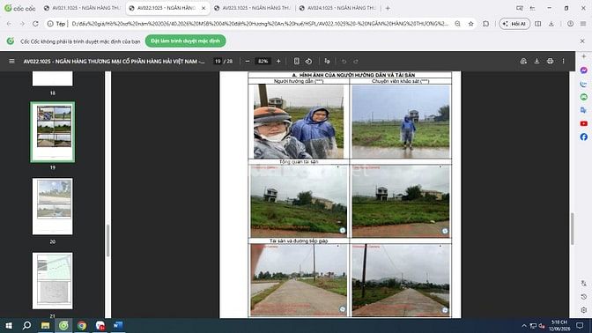Viewport: 592px width, 333px height.
Task: Click the page number field showing 19
Action: point(218,61)
